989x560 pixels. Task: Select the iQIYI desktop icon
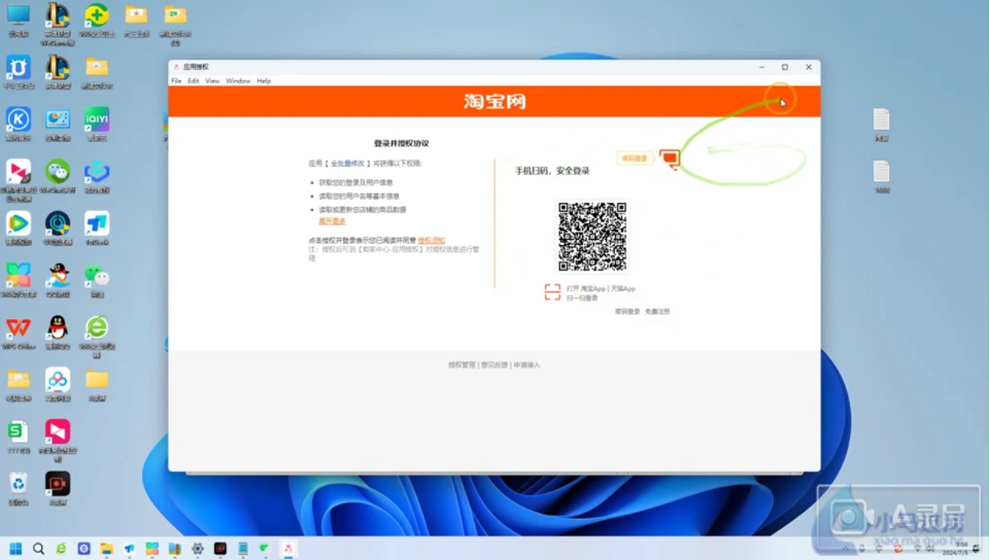click(x=97, y=124)
